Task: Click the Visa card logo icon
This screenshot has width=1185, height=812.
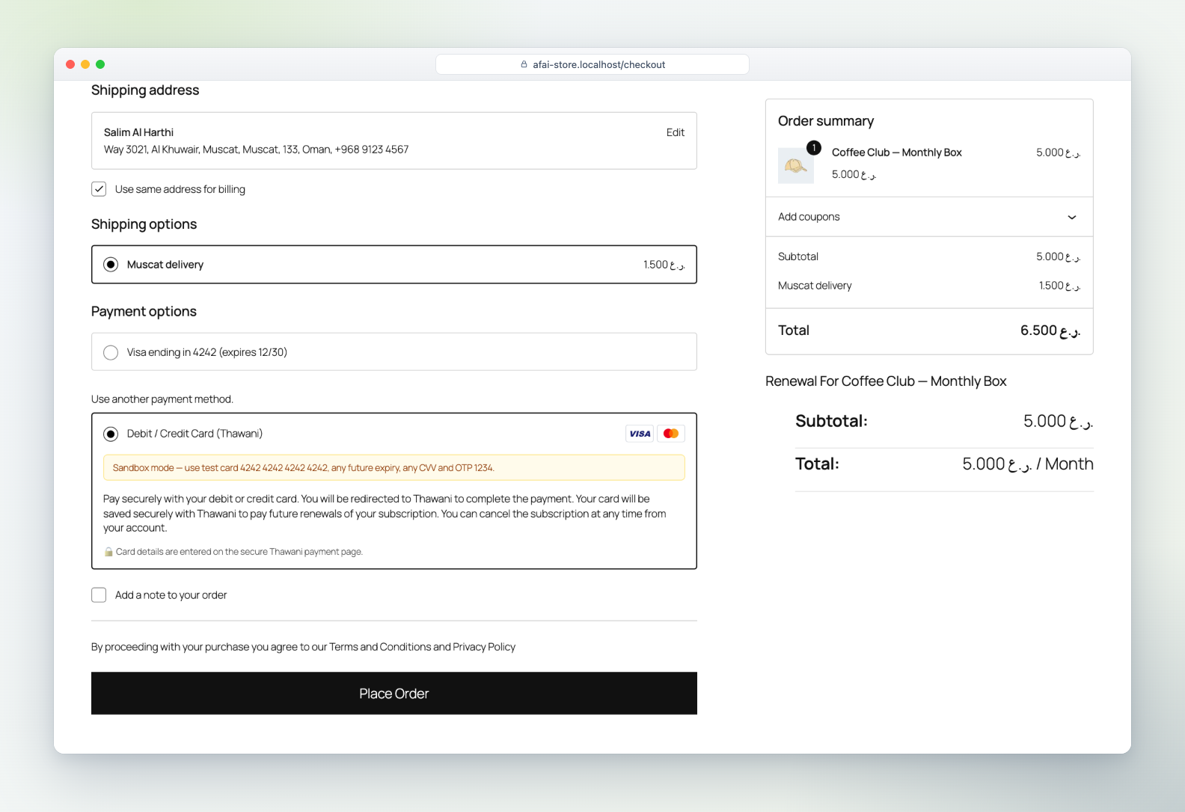Action: [x=640, y=434]
